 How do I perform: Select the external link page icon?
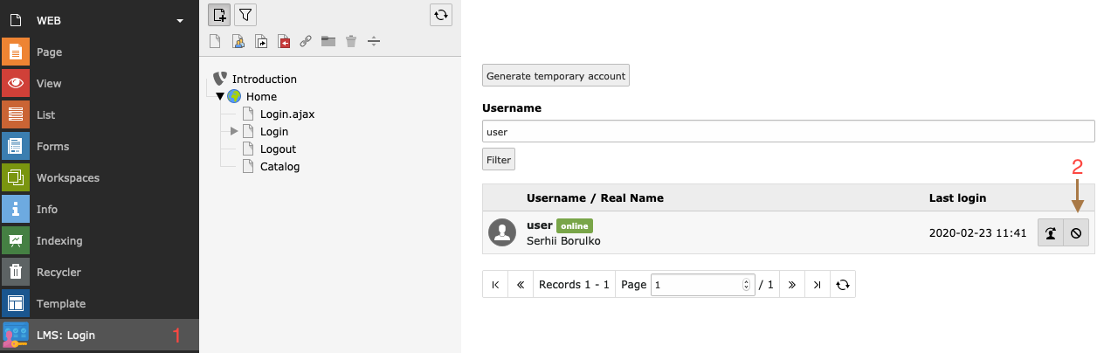click(306, 41)
